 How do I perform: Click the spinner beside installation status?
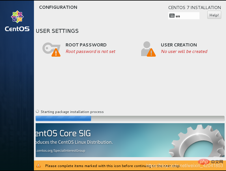[x=37, y=111]
